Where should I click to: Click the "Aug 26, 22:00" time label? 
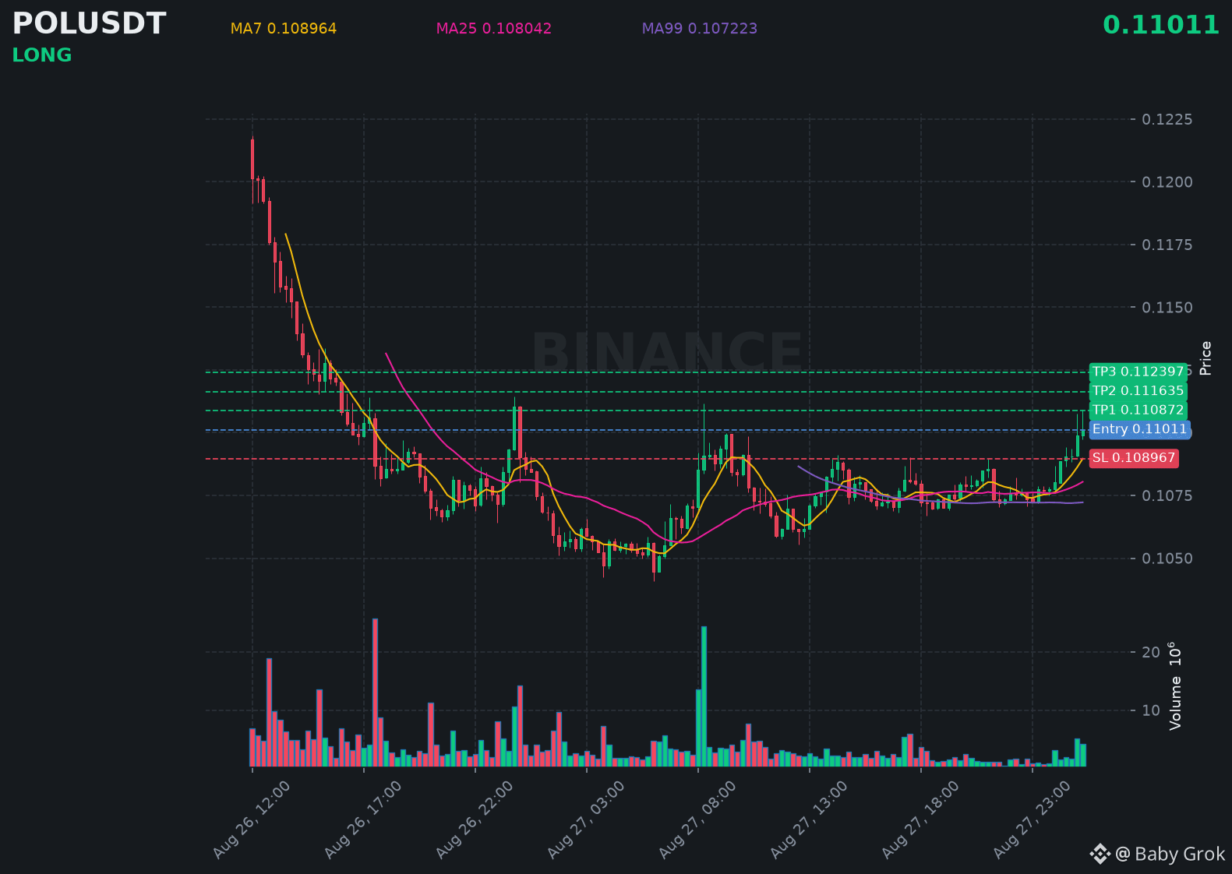pyautogui.click(x=475, y=820)
